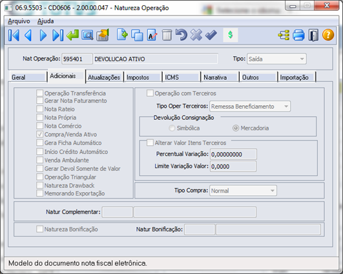Go to the first record

(x=14, y=35)
